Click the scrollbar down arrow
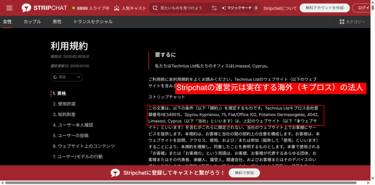The image size is (375, 185). click(x=372, y=178)
